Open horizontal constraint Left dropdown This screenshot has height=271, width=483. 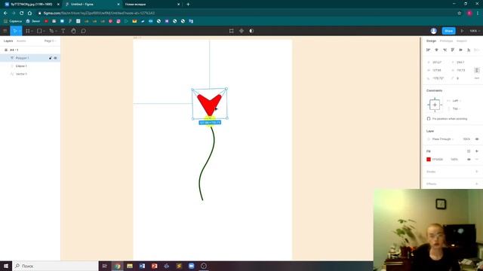point(456,101)
